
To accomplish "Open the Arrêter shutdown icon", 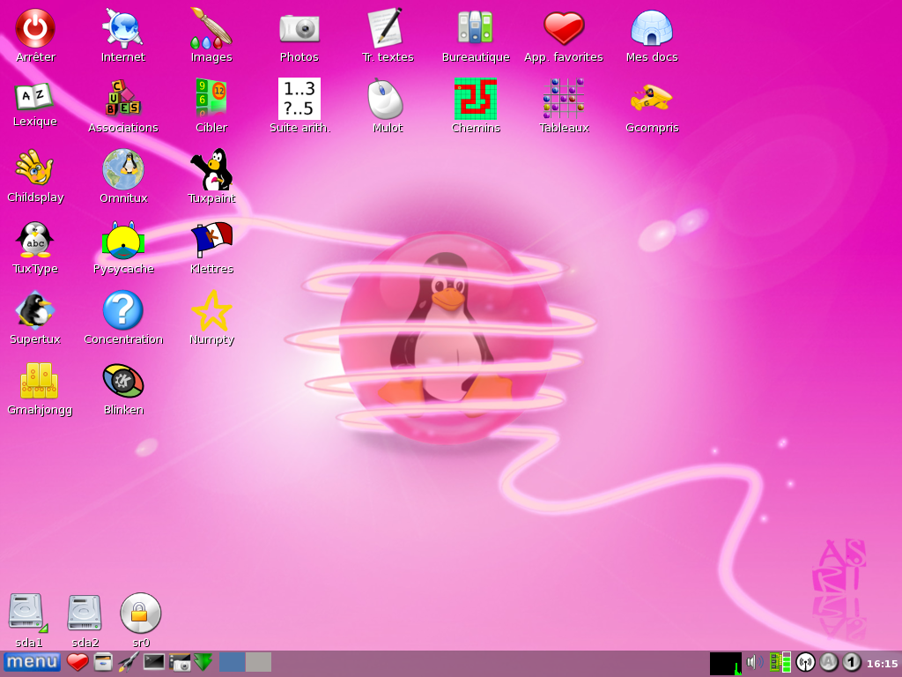I will (x=35, y=28).
